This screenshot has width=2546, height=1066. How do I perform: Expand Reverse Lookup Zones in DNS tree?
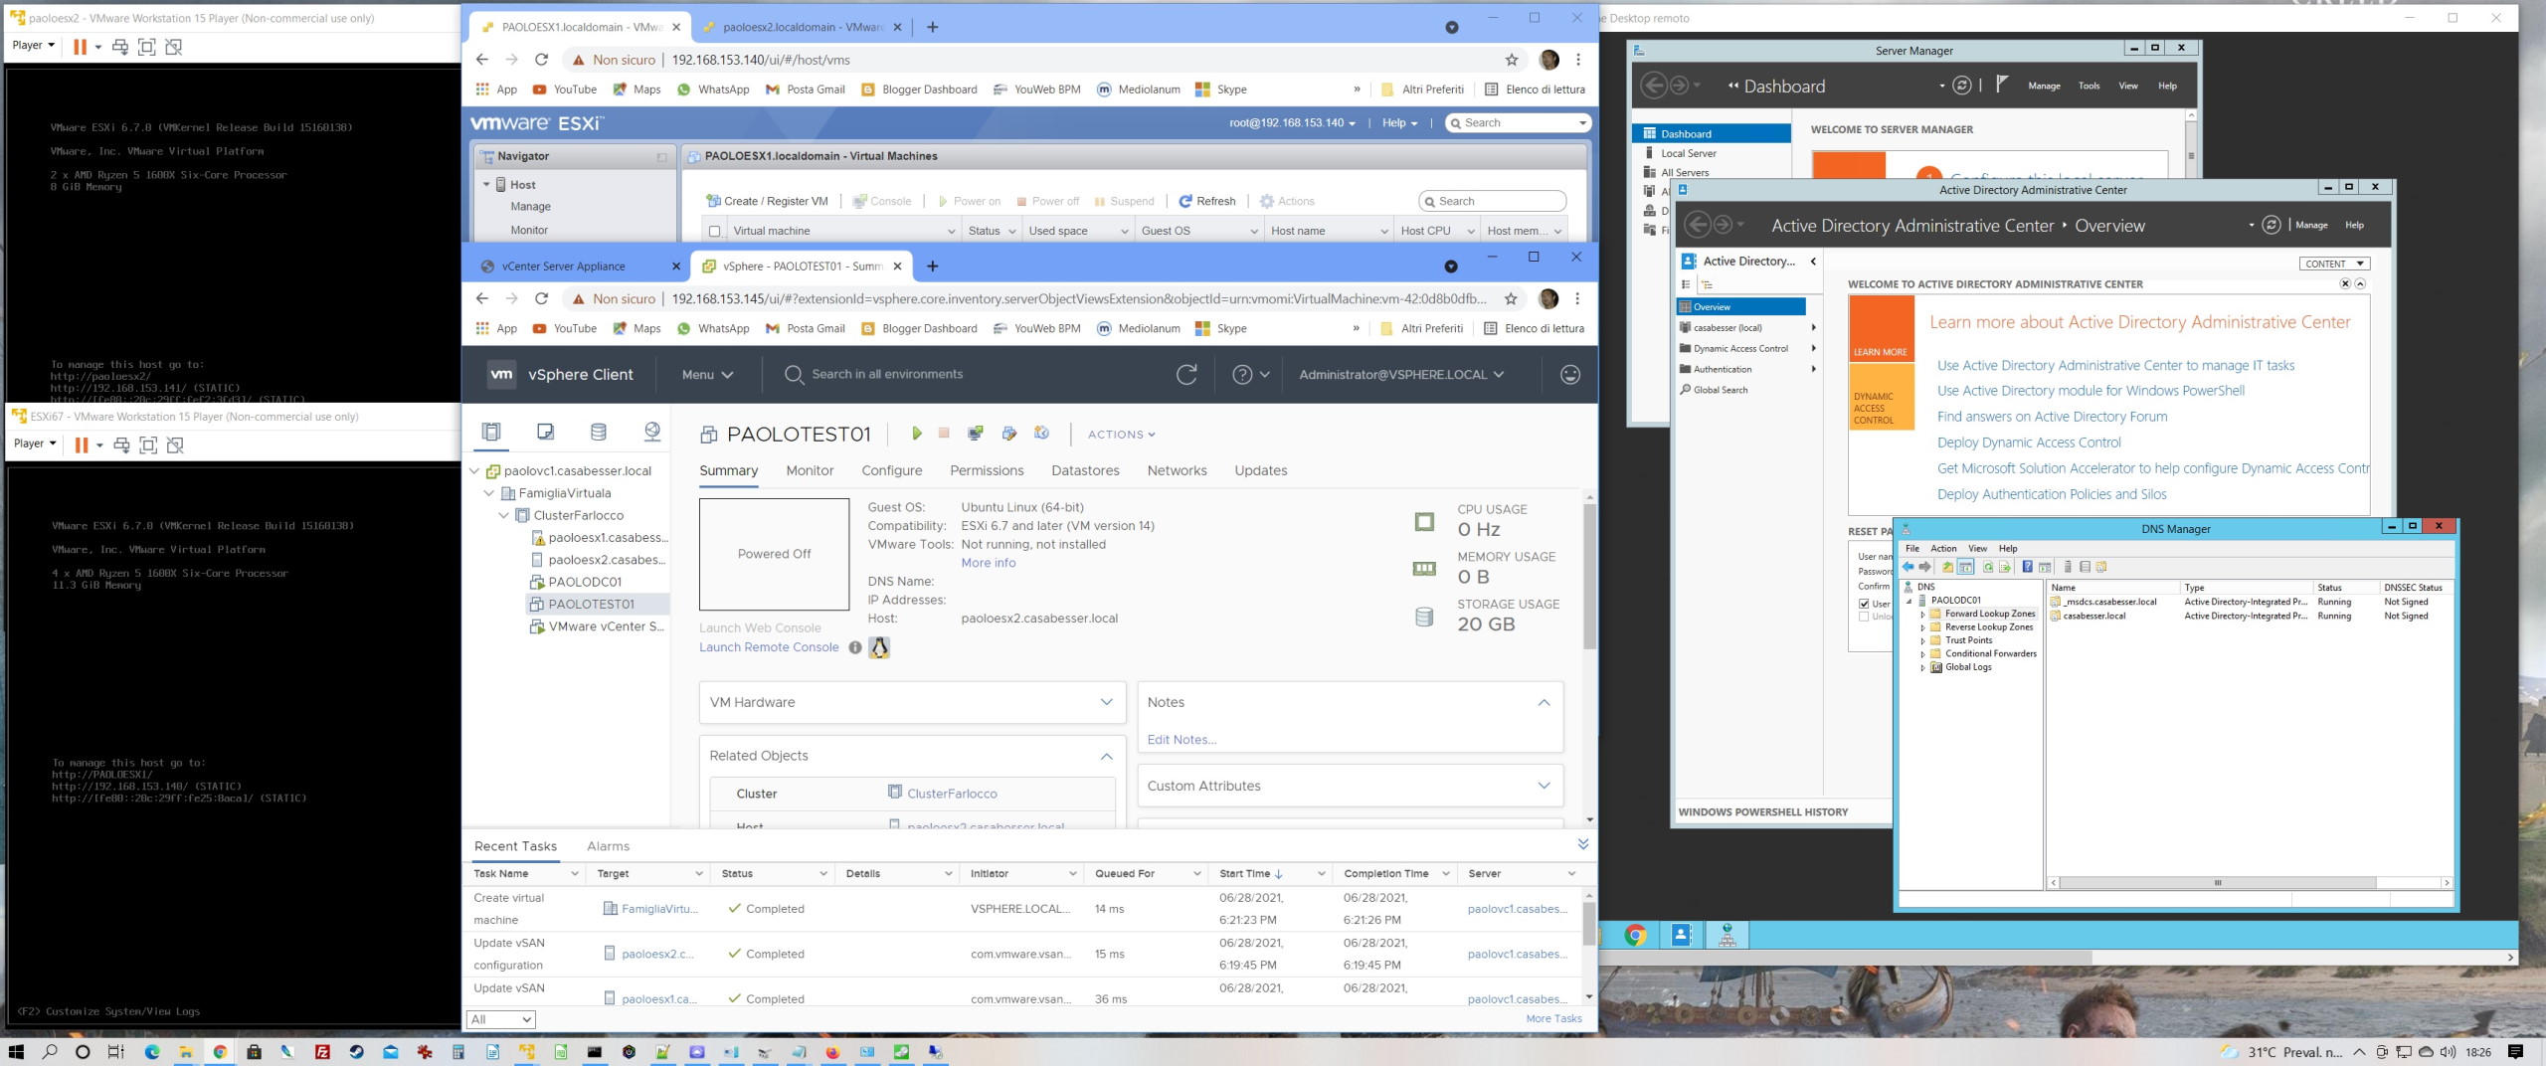[1921, 627]
